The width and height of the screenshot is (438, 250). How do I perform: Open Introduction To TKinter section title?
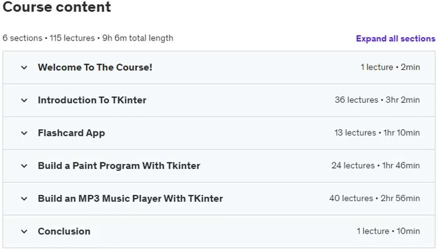(x=92, y=100)
